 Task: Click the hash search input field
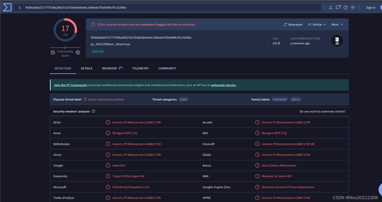[x=167, y=8]
